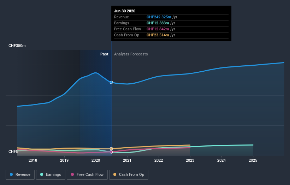This screenshot has height=185, width=290.
Task: Click the 2024 x-axis label
Action: click(x=221, y=160)
